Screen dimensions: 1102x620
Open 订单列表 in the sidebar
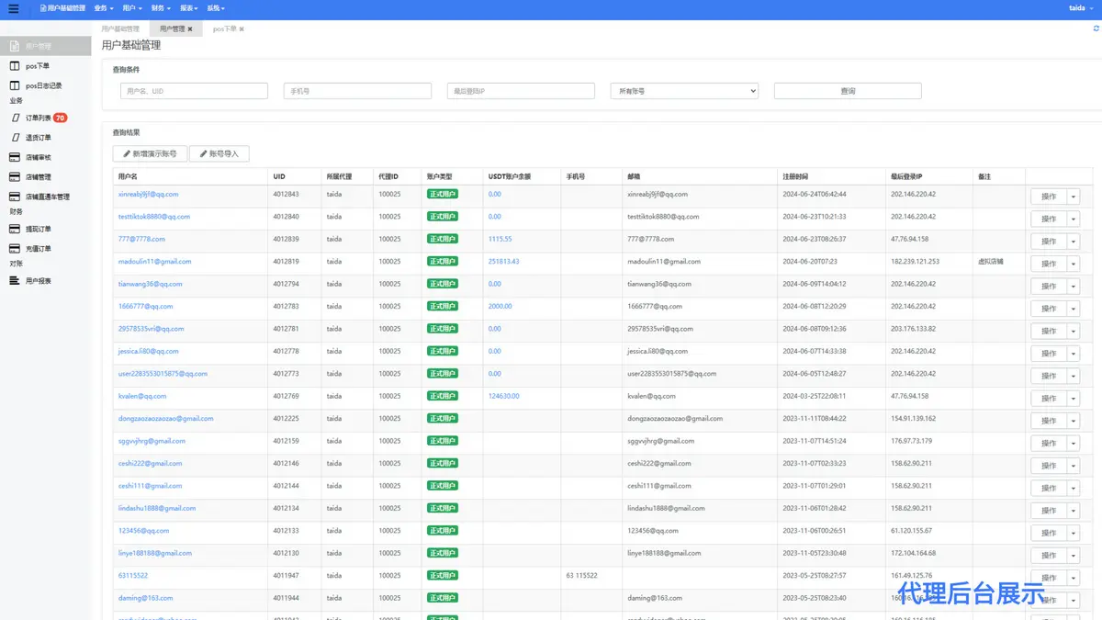point(39,118)
